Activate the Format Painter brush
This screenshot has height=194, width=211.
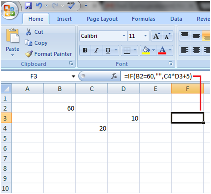[48, 54]
